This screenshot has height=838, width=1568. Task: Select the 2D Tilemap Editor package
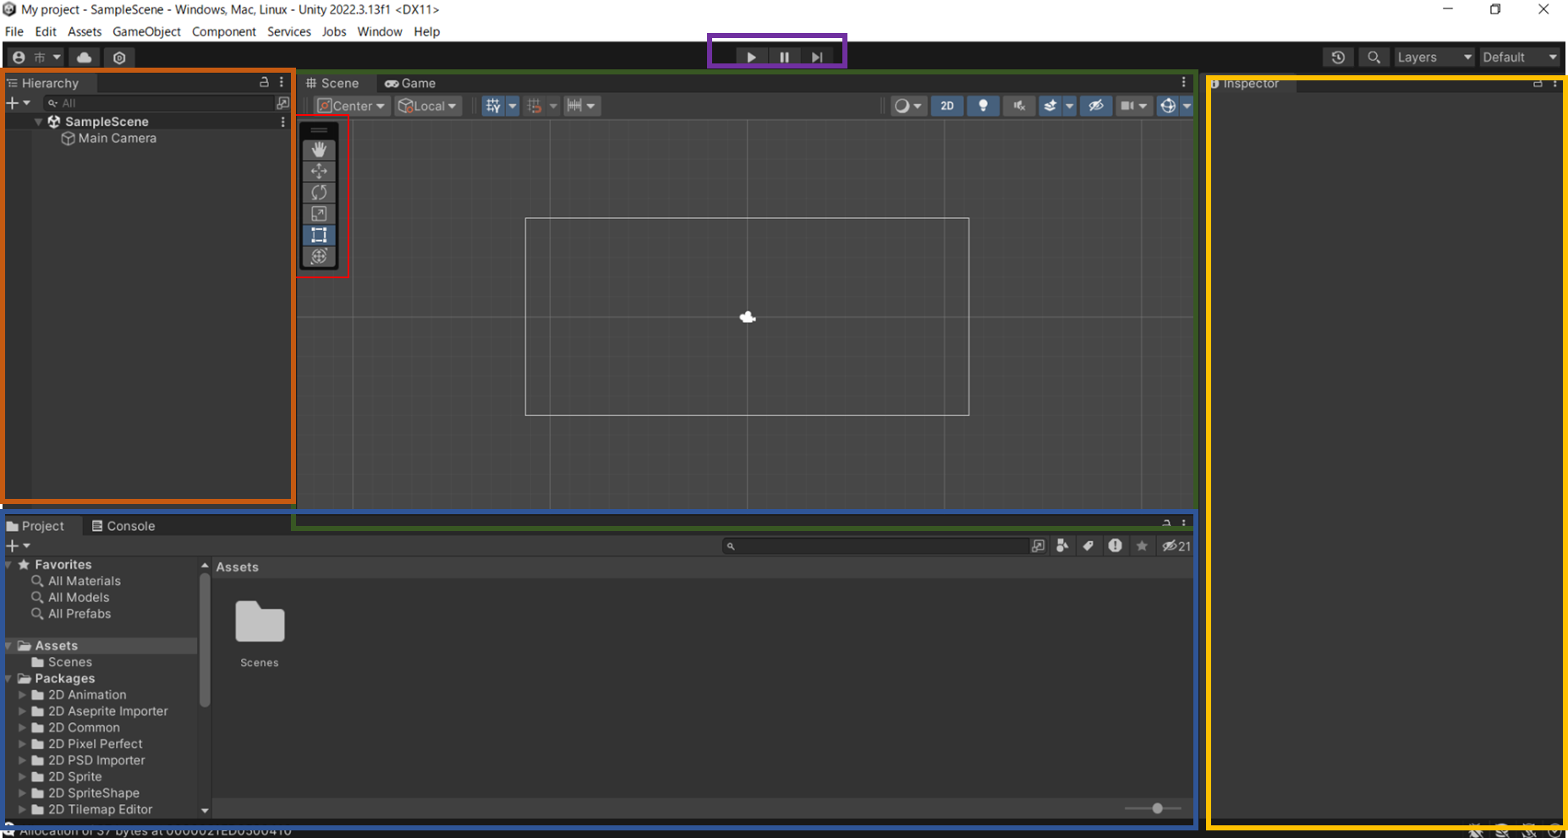100,809
